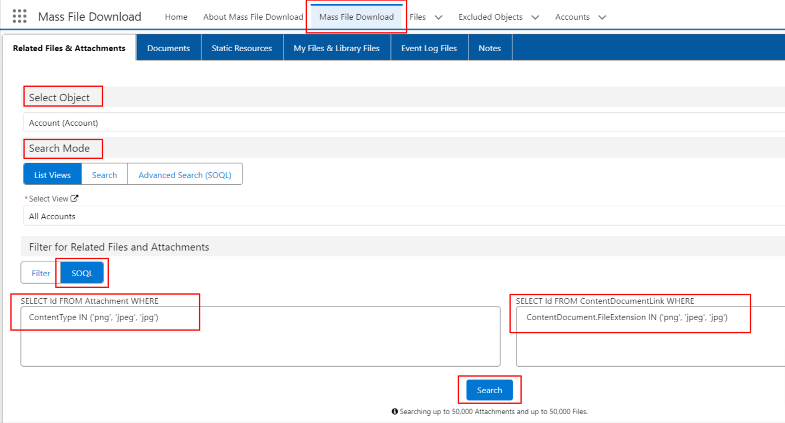Switch to the Event Log Files tab
This screenshot has height=423, width=785.
429,48
